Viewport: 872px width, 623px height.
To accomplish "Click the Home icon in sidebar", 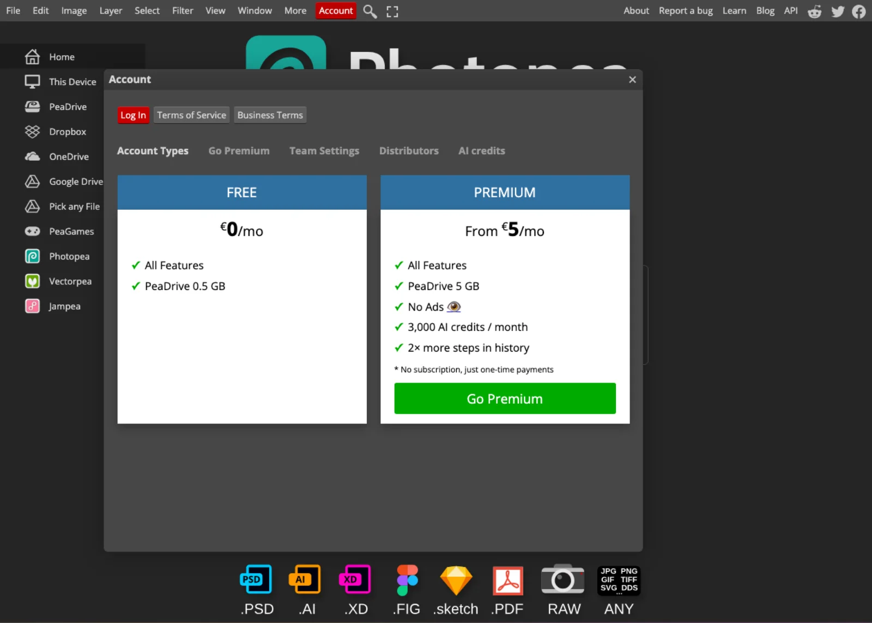I will coord(32,57).
